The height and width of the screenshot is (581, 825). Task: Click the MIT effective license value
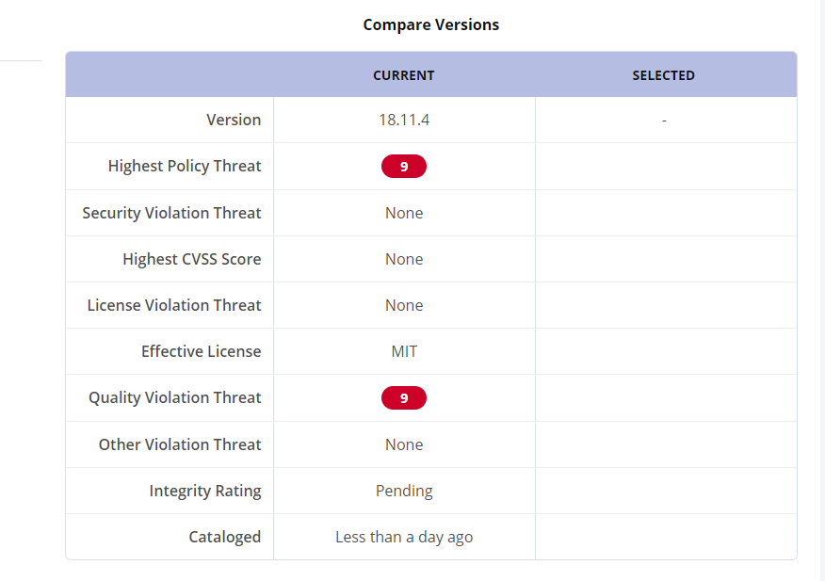[x=403, y=350]
